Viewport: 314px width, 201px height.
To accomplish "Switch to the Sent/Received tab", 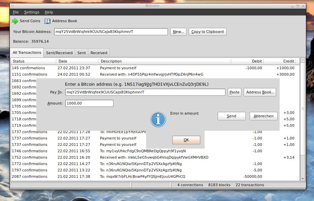I will 59,53.
